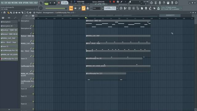Click the download update icon
The width and height of the screenshot is (197, 111).
coord(159,8)
